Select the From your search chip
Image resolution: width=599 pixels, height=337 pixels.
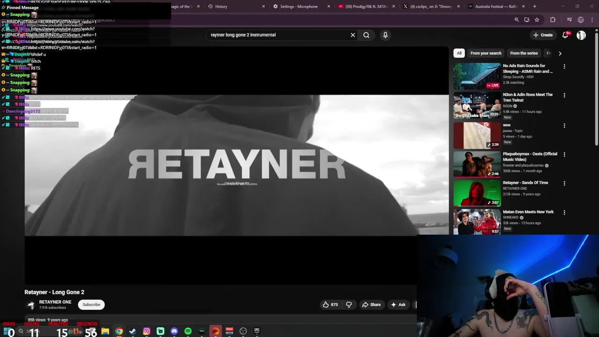(486, 53)
